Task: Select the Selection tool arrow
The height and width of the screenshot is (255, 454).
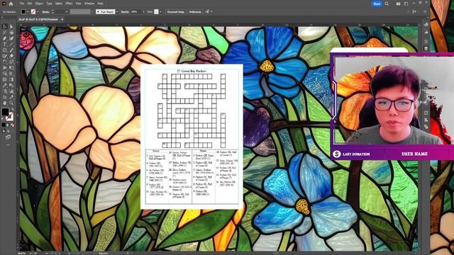Action: [x=5, y=27]
